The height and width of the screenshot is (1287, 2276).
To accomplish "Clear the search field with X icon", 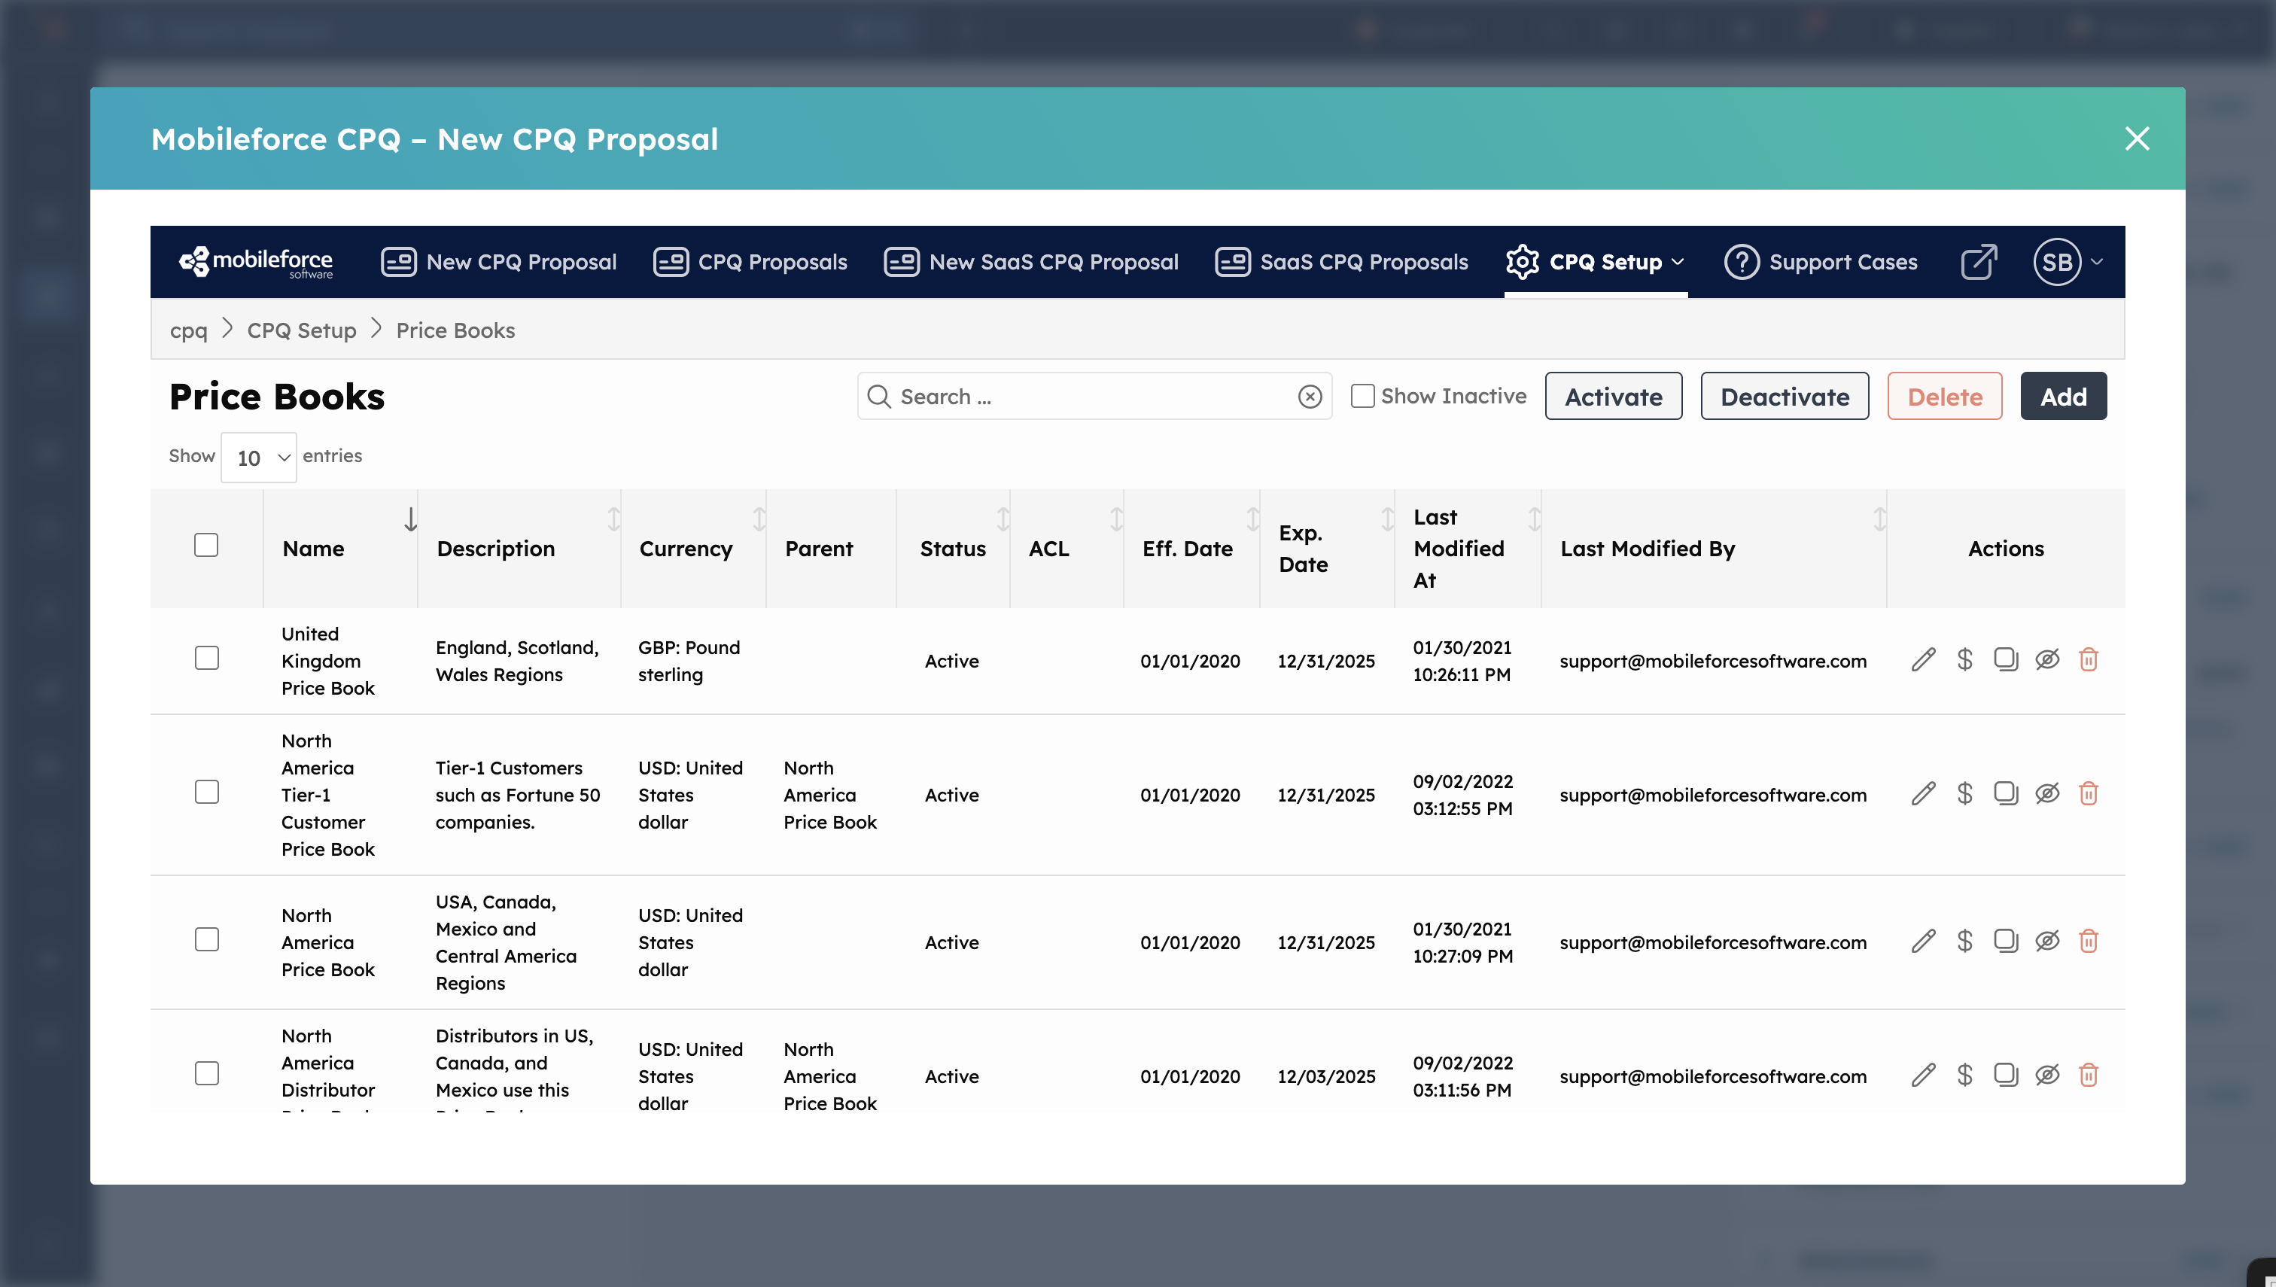I will 1309,397.
